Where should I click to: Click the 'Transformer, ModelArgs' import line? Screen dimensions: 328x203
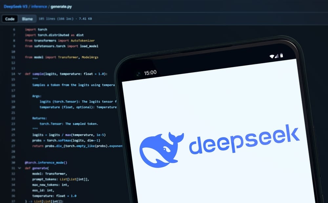click(62, 57)
